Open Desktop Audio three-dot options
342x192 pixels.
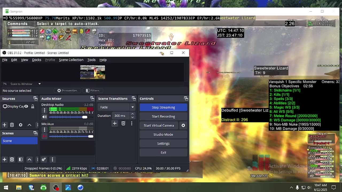(x=45, y=110)
